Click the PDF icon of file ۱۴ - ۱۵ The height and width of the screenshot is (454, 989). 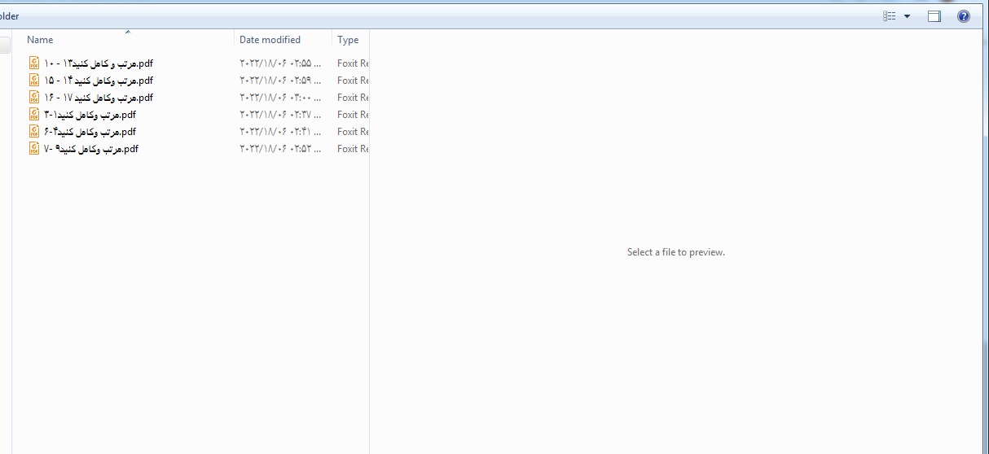point(34,80)
